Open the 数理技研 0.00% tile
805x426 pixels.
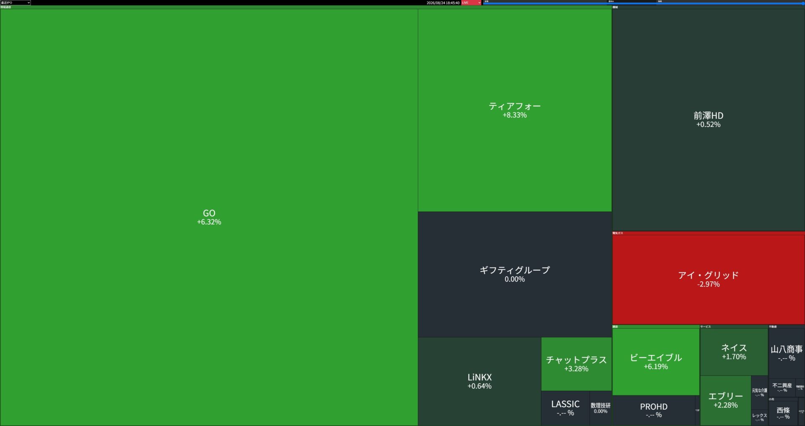(600, 408)
